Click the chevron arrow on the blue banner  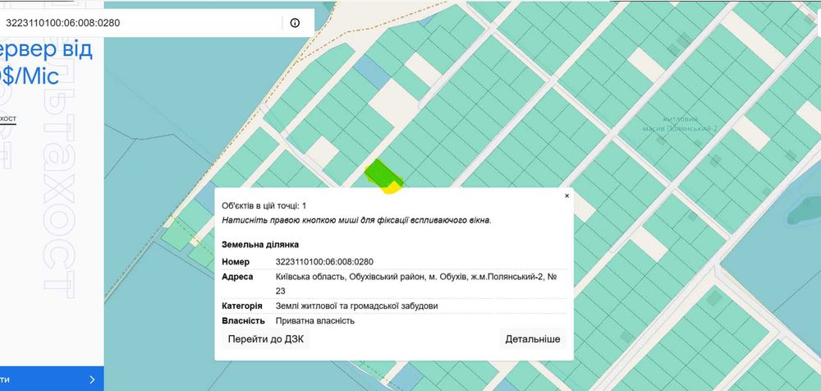pyautogui.click(x=92, y=379)
